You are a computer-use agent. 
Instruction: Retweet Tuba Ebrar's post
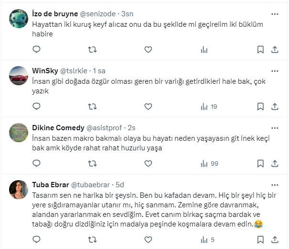[92, 239]
